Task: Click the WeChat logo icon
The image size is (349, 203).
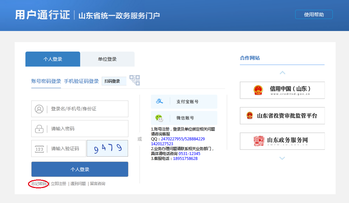Action: click(159, 118)
